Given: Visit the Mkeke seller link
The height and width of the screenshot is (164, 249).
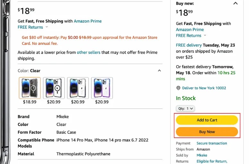Looking at the screenshot, I should click(x=202, y=155).
